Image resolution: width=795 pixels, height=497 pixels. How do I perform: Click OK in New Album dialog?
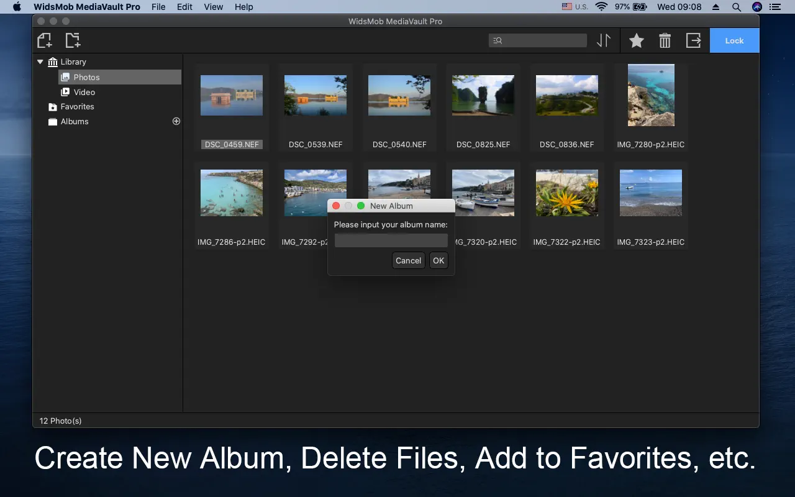pos(438,260)
